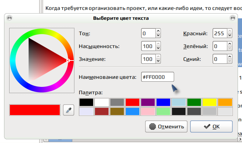
Task: Click the Насыщенность label
Action: pyautogui.click(x=99, y=46)
